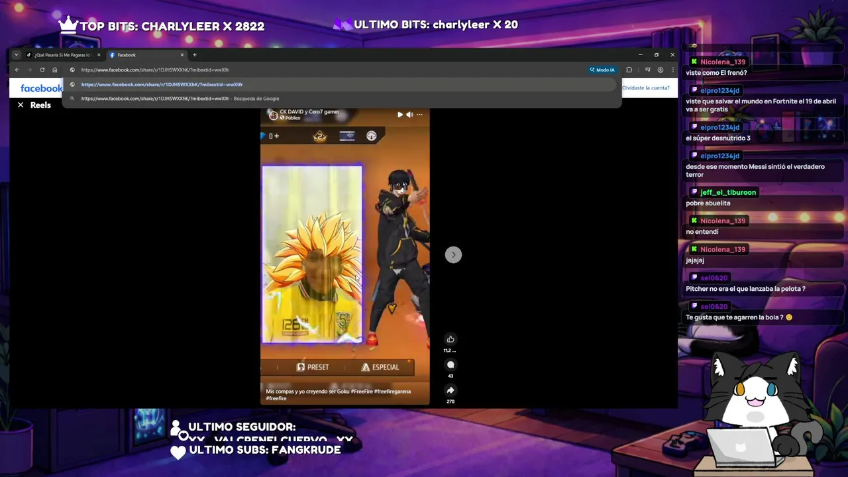Click chat message 'no entendí'
The width and height of the screenshot is (848, 477).
click(702, 232)
